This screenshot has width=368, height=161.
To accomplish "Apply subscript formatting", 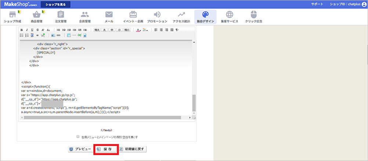I will pos(48,30).
